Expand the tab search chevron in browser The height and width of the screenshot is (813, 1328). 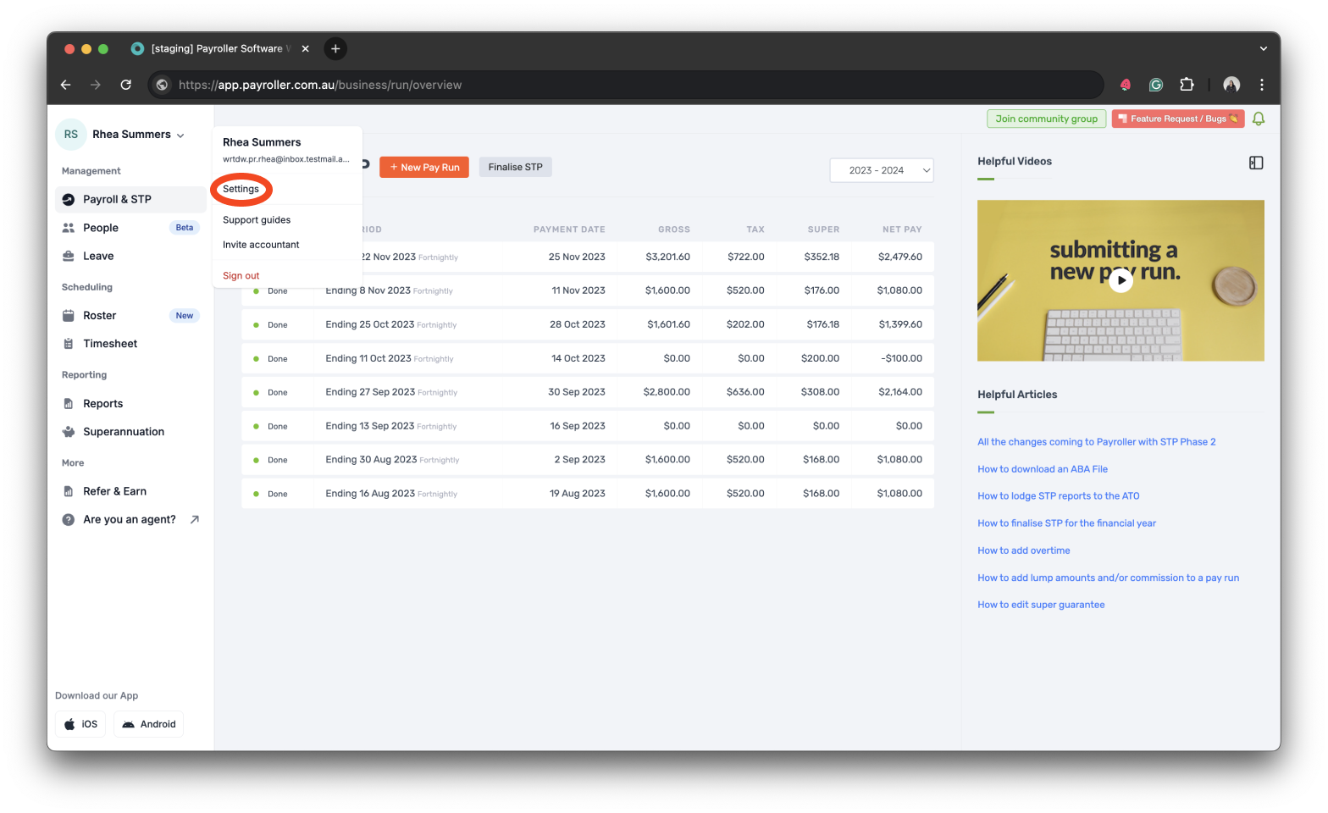coord(1263,49)
